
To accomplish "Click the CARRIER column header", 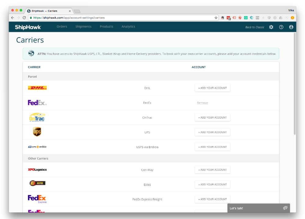I will point(34,67).
